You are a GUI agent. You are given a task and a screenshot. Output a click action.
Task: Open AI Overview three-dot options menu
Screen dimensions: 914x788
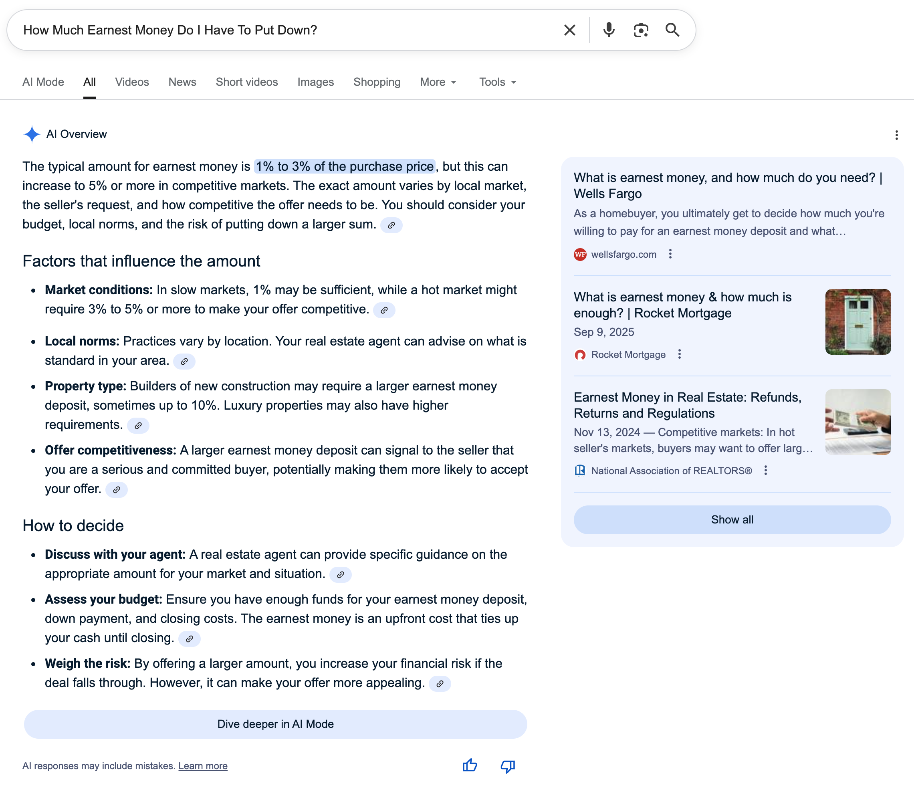tap(896, 135)
